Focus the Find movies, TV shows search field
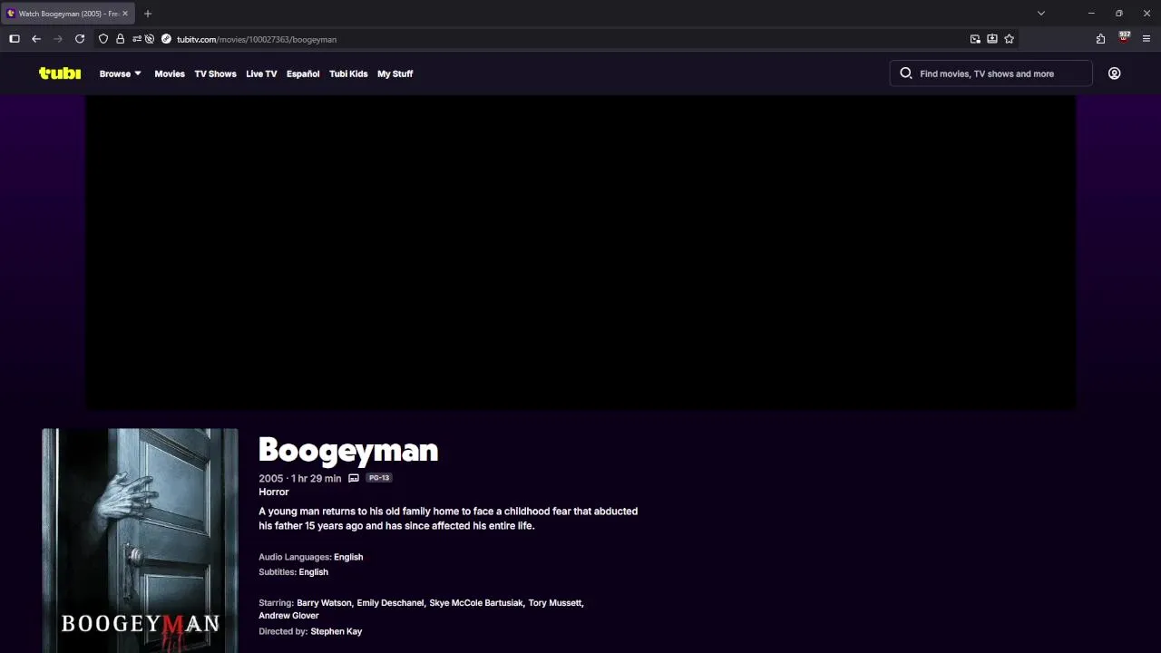The height and width of the screenshot is (653, 1161). 991,73
